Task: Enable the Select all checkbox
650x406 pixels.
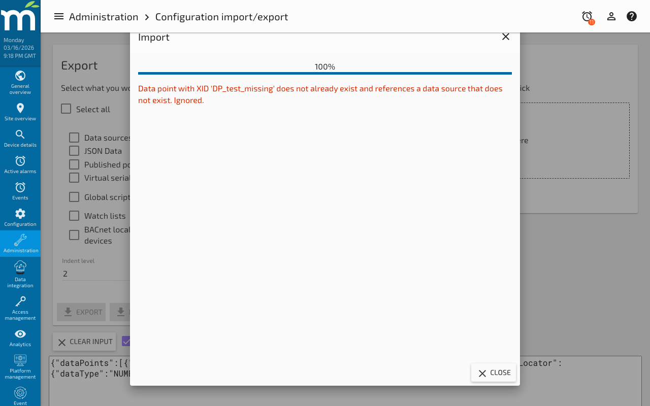Action: click(66, 109)
